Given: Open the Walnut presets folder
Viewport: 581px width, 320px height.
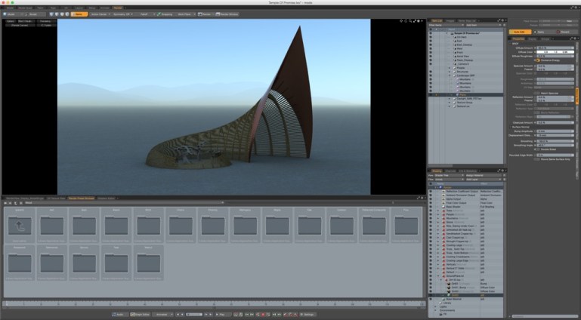Looking at the screenshot, I should click(x=149, y=263).
